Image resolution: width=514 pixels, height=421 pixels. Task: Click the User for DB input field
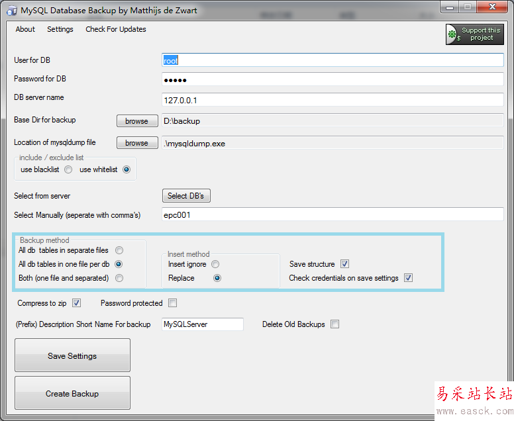click(333, 60)
